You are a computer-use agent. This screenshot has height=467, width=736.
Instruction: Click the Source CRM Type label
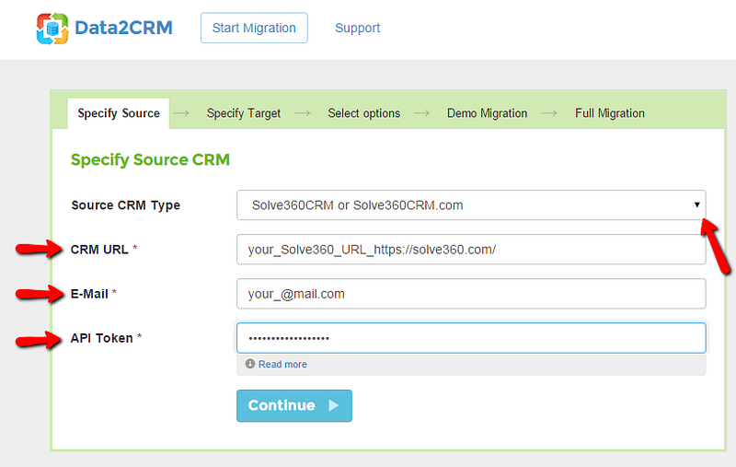(x=126, y=205)
